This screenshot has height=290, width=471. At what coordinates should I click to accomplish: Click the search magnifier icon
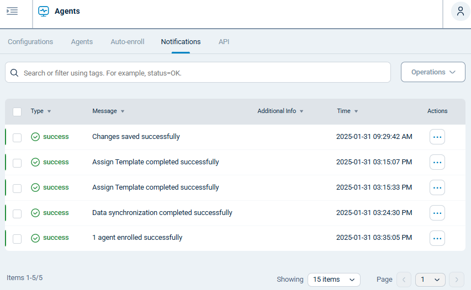(x=14, y=73)
